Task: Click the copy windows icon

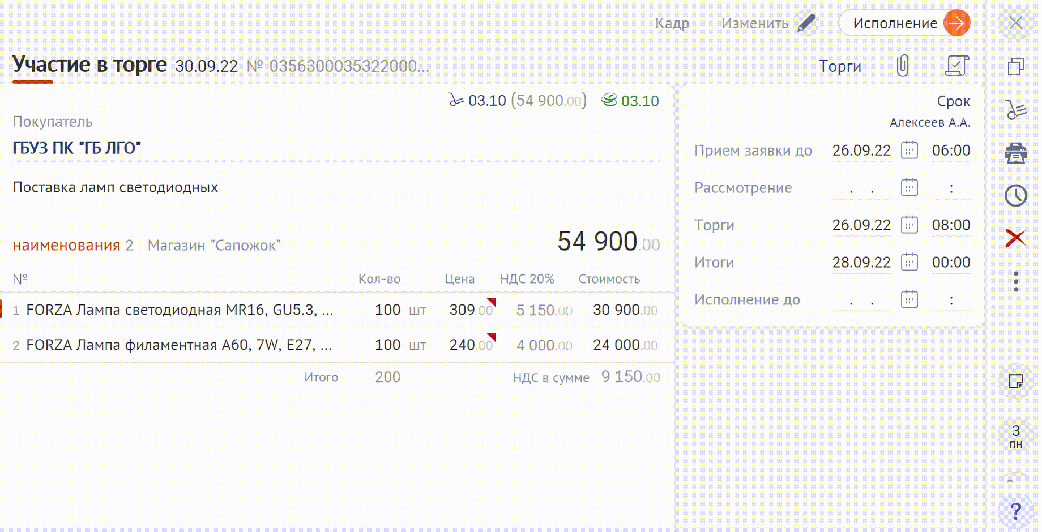Action: (x=1015, y=66)
